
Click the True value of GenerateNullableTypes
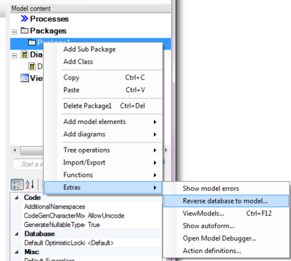94,225
